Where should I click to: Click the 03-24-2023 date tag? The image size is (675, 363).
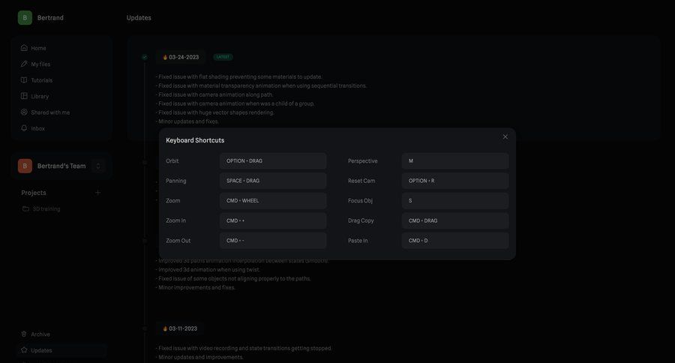(181, 57)
